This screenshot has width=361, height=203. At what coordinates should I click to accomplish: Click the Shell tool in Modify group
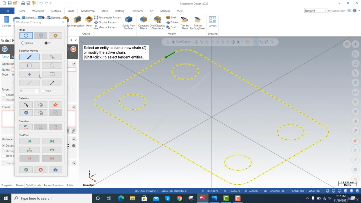pos(171,17)
